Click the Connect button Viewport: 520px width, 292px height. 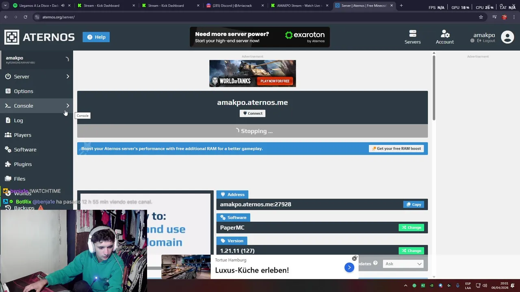pyautogui.click(x=253, y=114)
